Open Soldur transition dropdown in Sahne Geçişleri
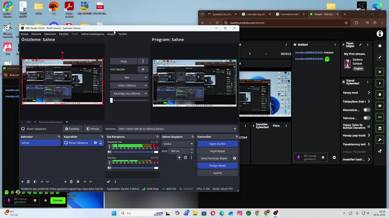The width and height of the screenshot is (389, 218). click(x=178, y=144)
